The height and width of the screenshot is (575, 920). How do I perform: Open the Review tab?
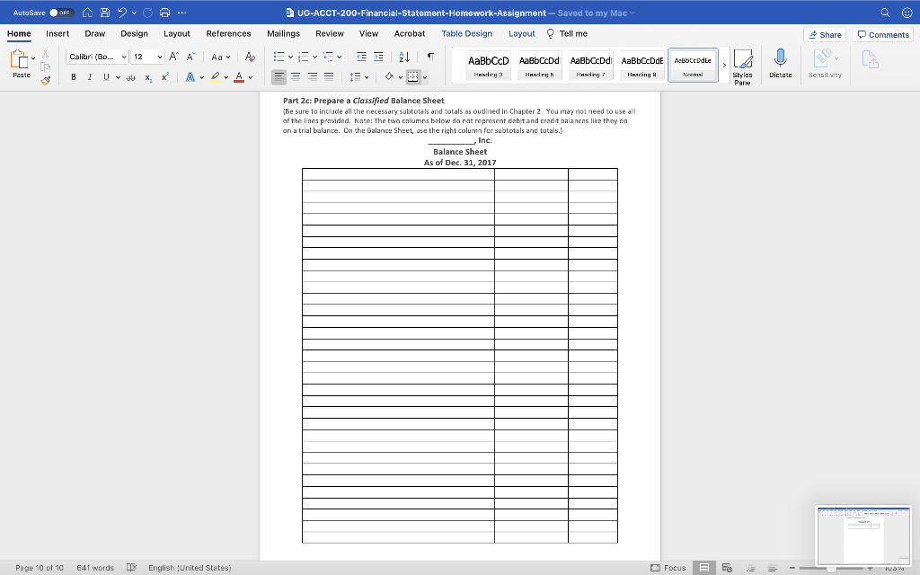[330, 33]
